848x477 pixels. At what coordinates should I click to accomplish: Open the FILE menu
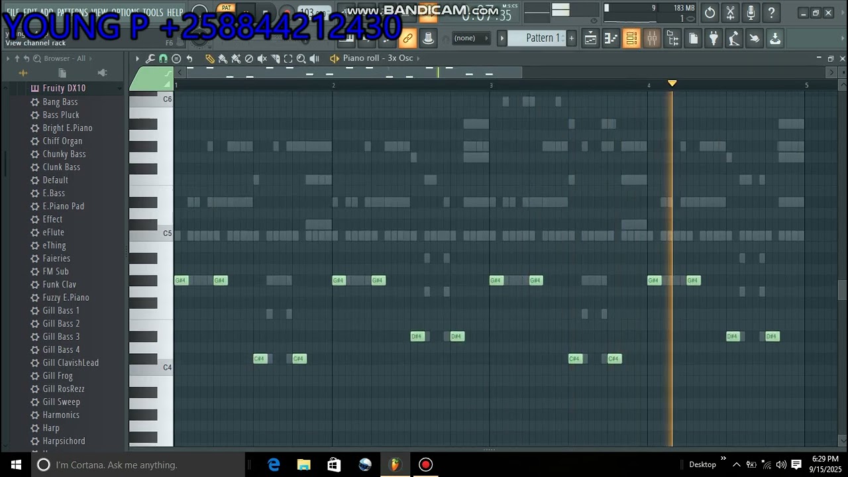point(12,13)
